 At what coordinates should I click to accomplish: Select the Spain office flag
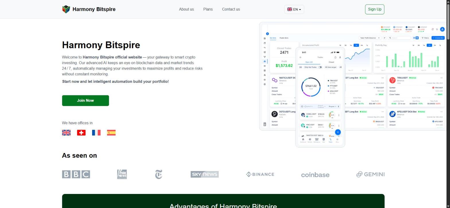coord(111,133)
